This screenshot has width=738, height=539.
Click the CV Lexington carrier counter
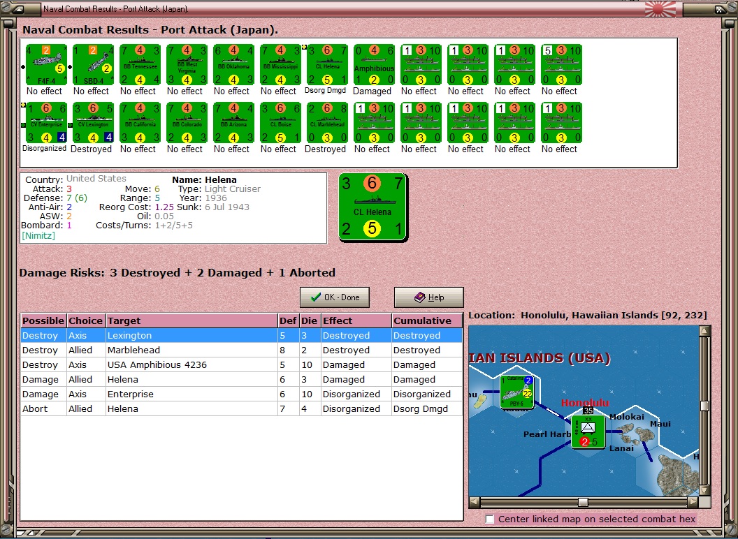pos(93,122)
